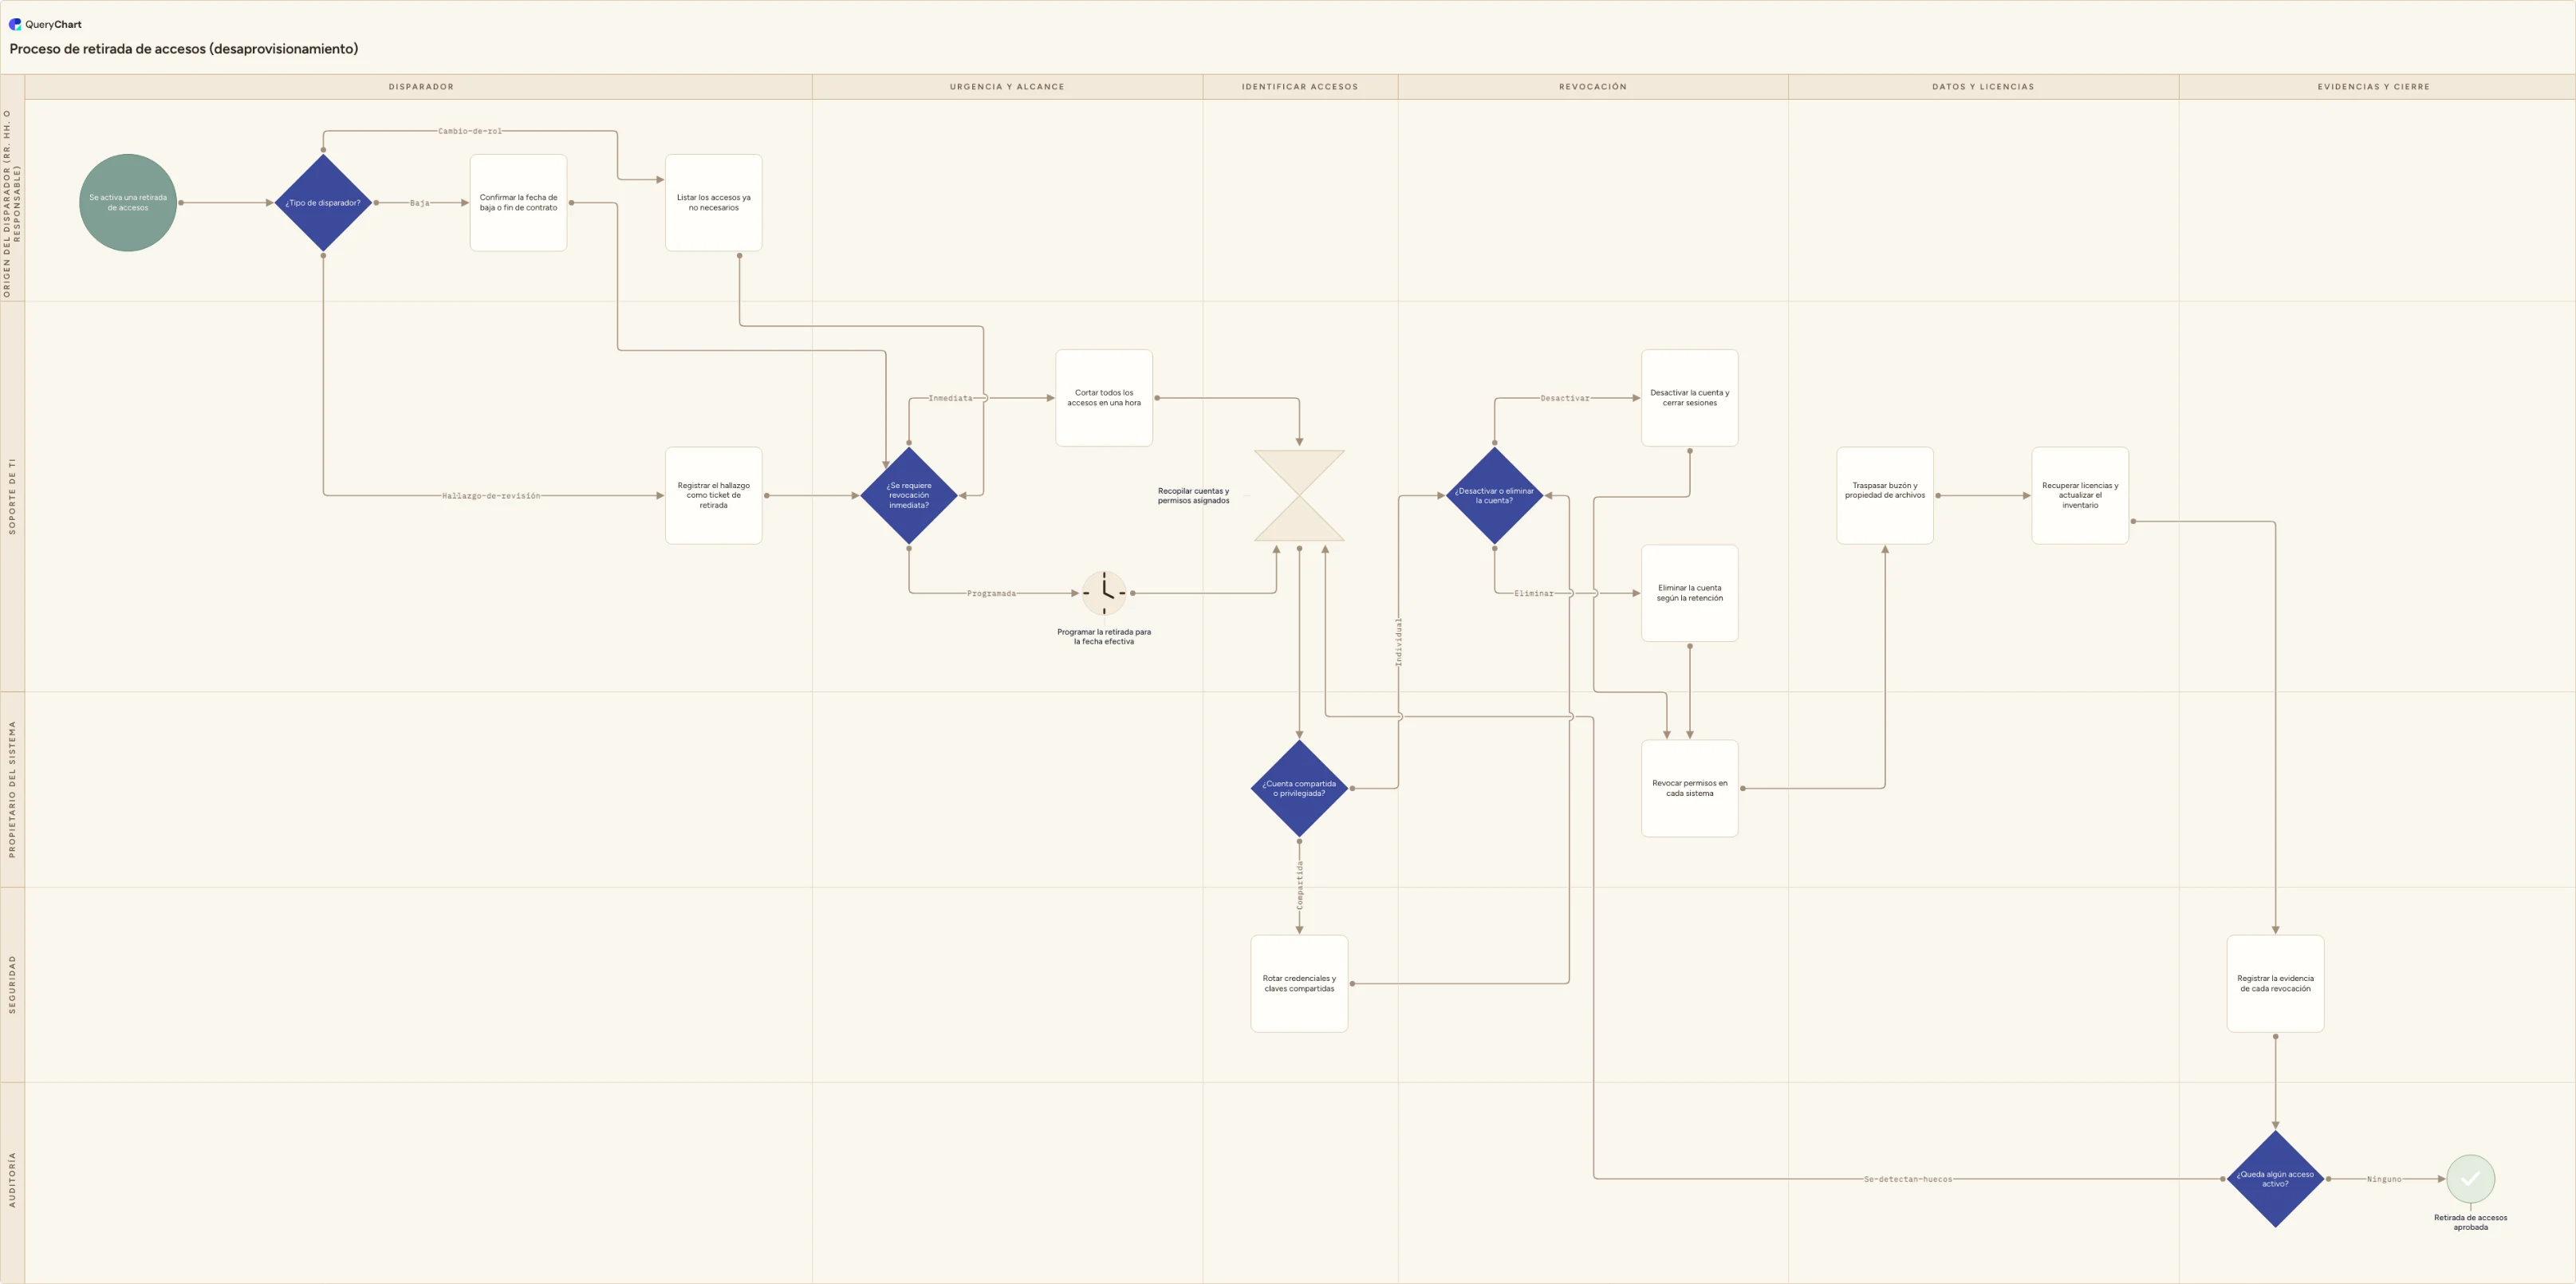Select 'Cortar todos los accesos en una hora' box
The image size is (2576, 1284).
(1104, 398)
